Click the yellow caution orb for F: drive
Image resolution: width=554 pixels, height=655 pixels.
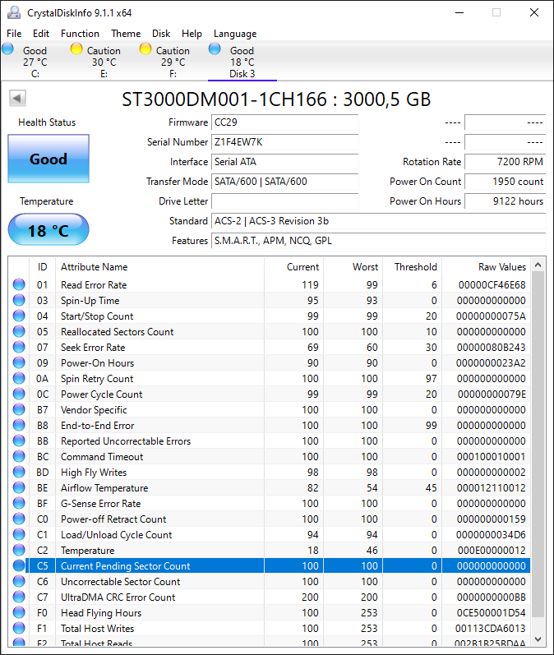coord(145,48)
